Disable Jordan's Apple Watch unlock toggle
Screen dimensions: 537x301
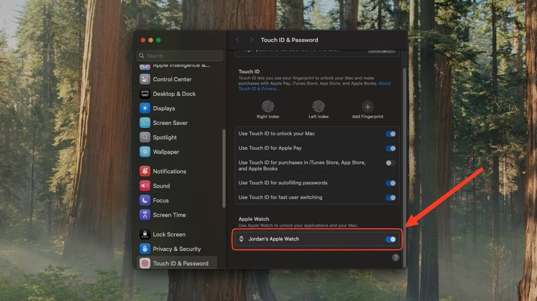pyautogui.click(x=390, y=239)
